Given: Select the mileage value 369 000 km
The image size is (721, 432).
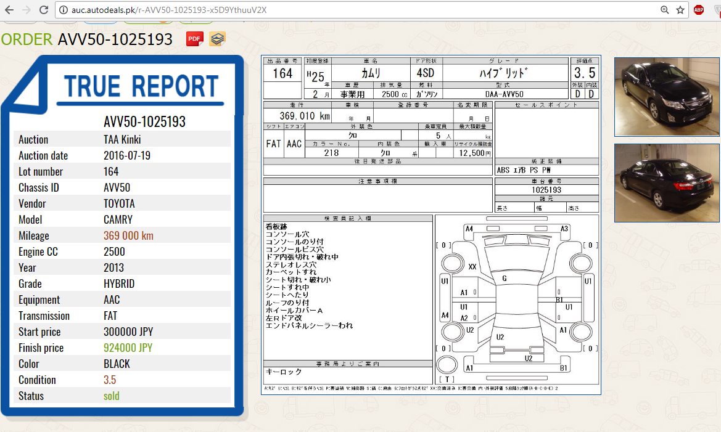Looking at the screenshot, I should point(128,236).
